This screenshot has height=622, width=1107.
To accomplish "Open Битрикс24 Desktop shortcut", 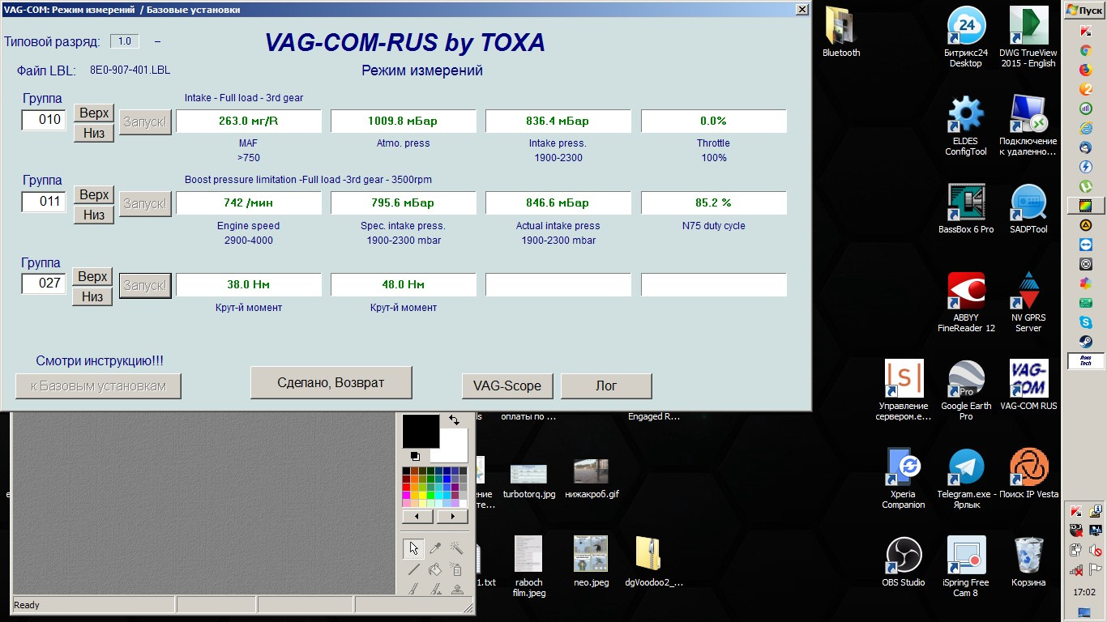I will point(966,37).
